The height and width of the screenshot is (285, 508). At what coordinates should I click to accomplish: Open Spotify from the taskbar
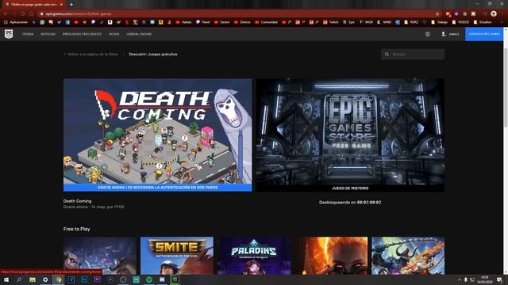(x=149, y=279)
